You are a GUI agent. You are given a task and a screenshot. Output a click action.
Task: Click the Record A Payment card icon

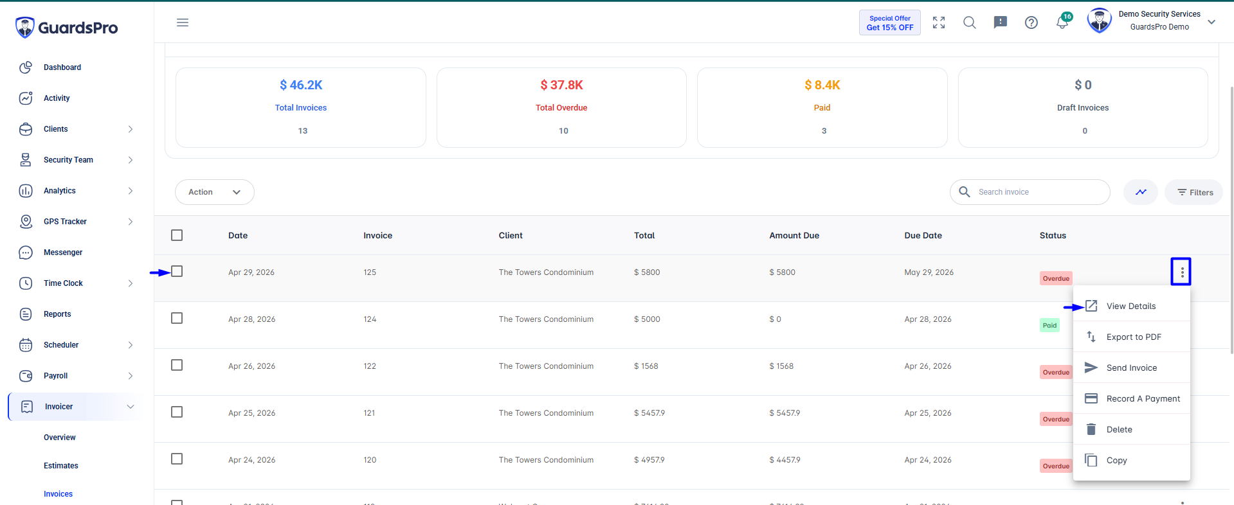[x=1091, y=398]
